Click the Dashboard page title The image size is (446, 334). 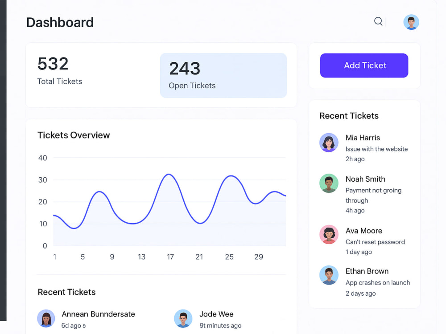pyautogui.click(x=60, y=22)
